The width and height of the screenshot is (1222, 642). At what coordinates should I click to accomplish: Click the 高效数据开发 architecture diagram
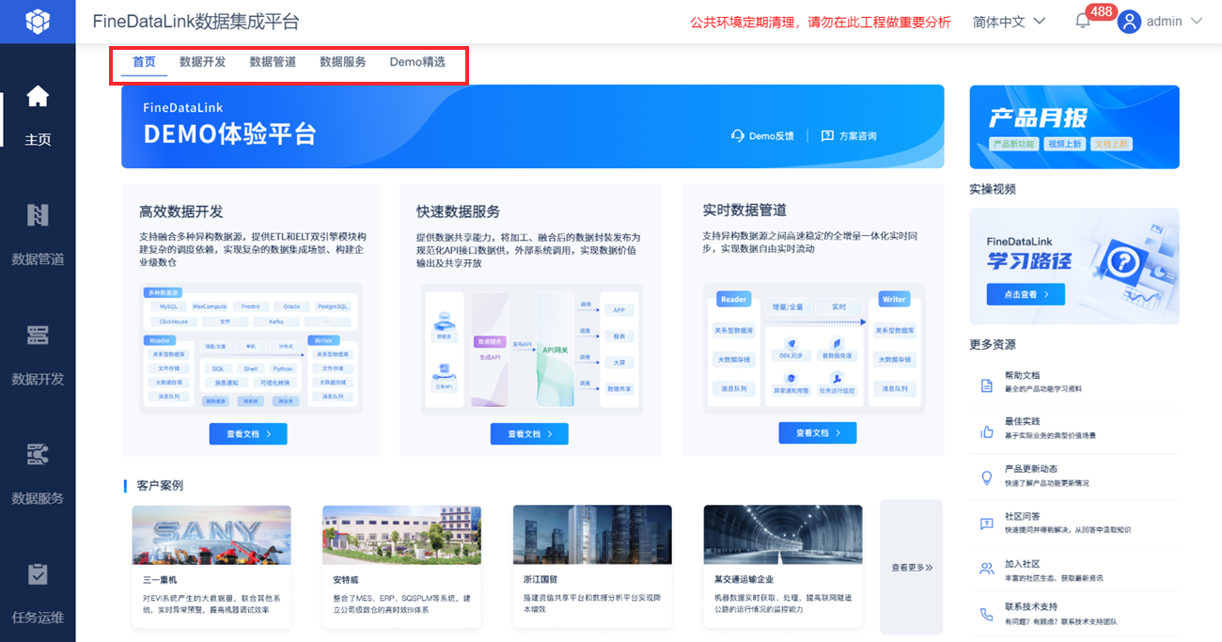pyautogui.click(x=250, y=348)
